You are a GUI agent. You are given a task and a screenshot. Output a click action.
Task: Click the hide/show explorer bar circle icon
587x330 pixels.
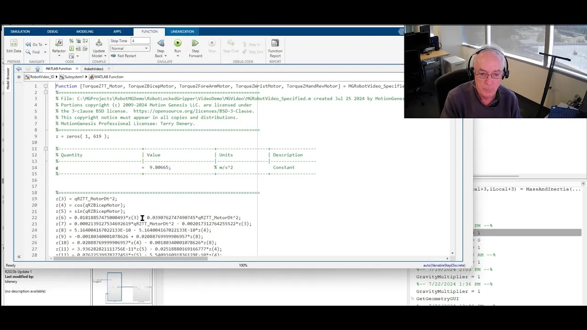(x=19, y=77)
